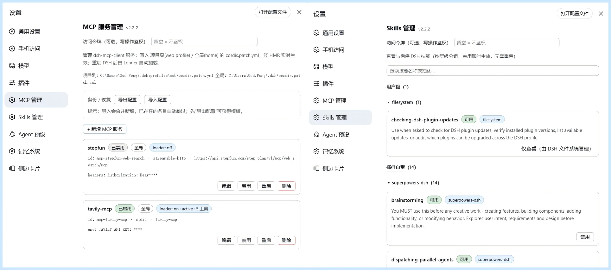Click 可用 badge on dispatching-parallel-agents

(464, 259)
